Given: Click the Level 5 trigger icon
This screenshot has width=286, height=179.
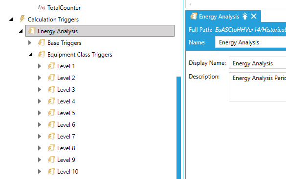Looking at the screenshot, I should pyautogui.click(x=51, y=113).
